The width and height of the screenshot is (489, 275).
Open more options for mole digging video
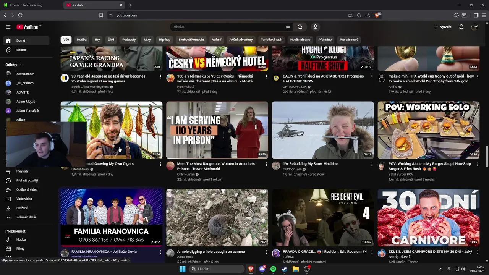[266, 252]
